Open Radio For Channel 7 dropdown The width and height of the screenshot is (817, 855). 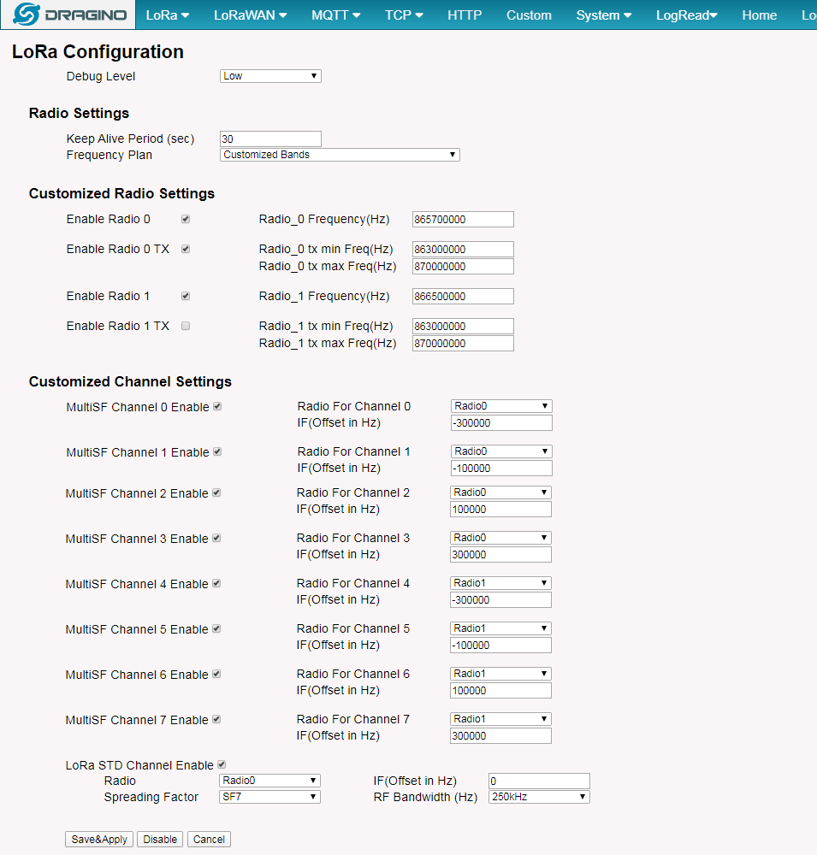point(500,719)
